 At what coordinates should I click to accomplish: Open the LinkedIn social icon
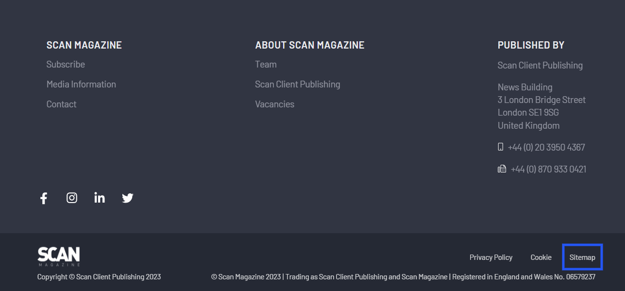click(x=99, y=198)
